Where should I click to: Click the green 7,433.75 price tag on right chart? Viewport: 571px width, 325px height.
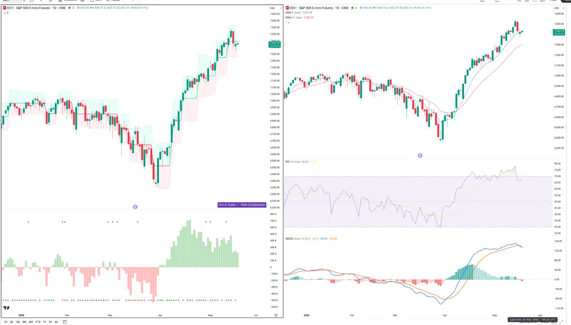click(x=559, y=32)
